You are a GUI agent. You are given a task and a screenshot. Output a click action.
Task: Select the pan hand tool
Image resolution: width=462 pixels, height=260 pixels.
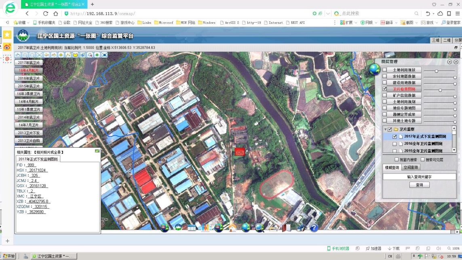pos(18,55)
